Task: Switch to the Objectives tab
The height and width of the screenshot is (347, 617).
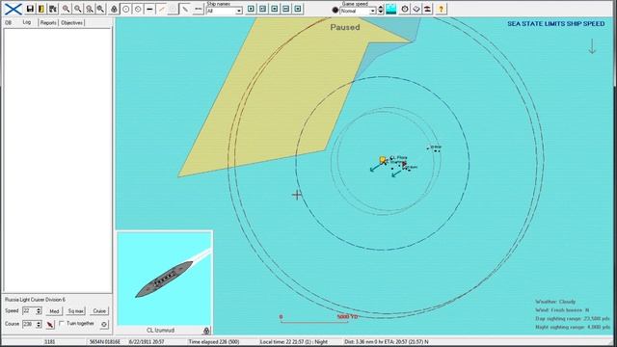Action: (72, 23)
